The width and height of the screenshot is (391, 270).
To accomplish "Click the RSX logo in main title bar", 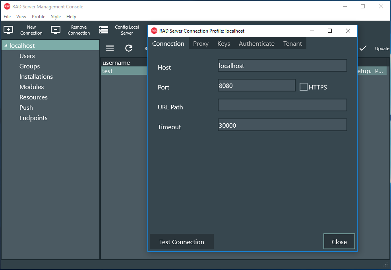I will coord(7,6).
